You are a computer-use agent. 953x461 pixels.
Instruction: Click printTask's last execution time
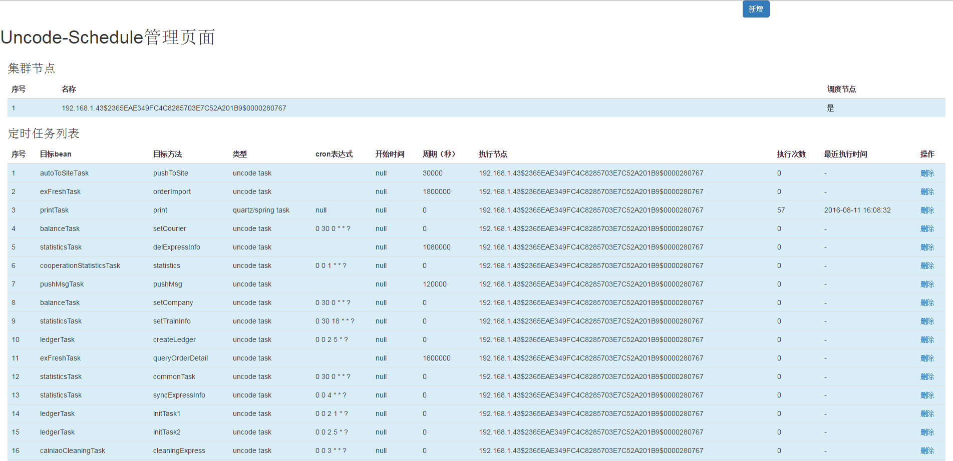[857, 210]
